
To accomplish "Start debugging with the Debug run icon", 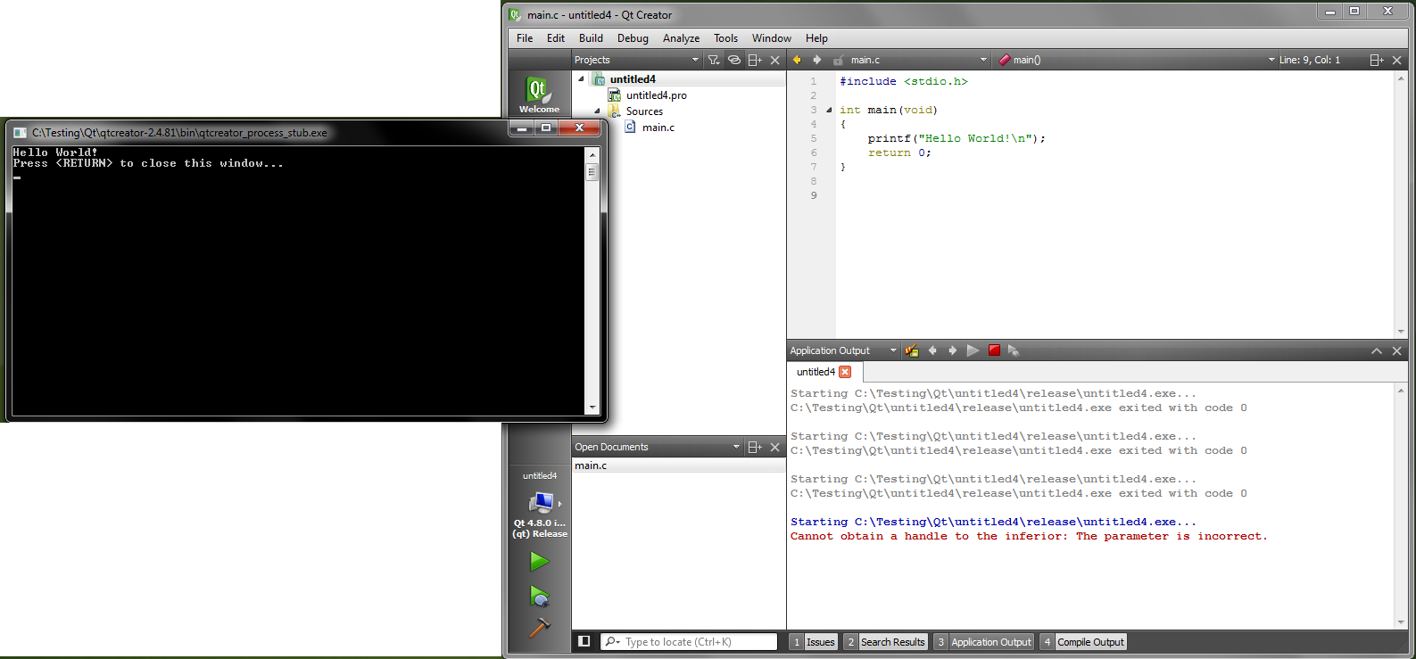I will [539, 596].
